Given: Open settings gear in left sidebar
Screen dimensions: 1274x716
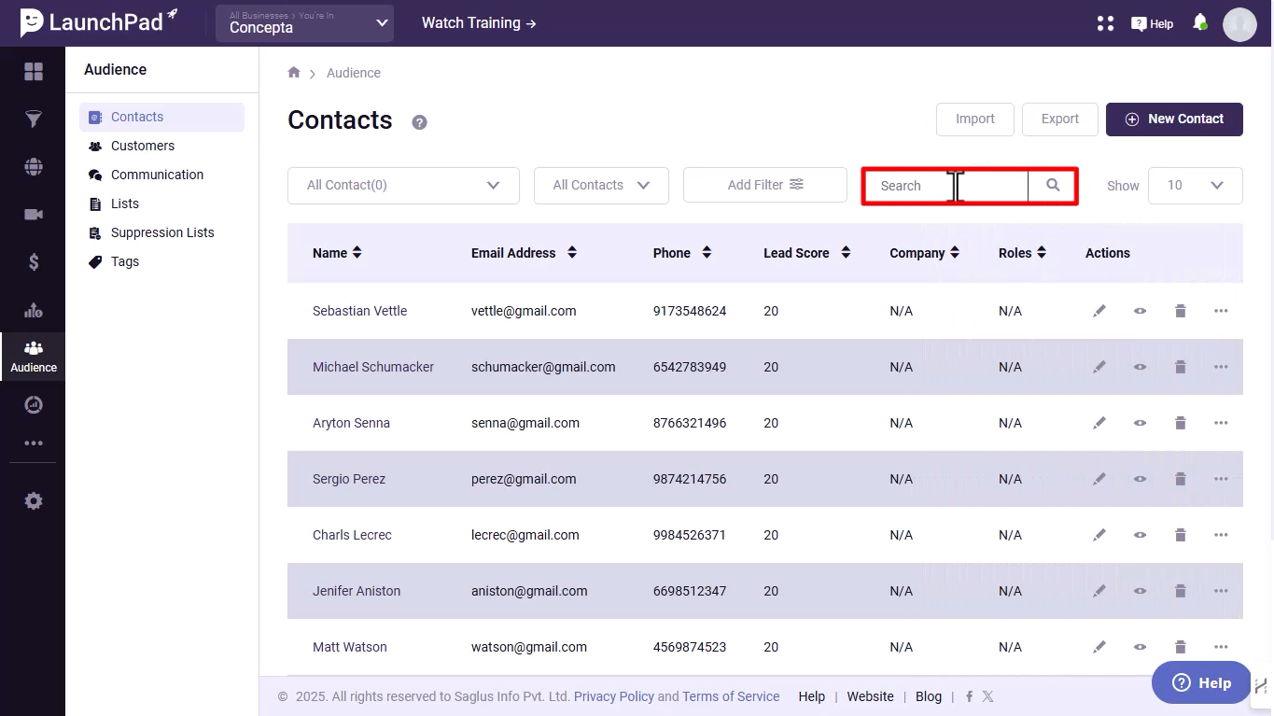Looking at the screenshot, I should (34, 501).
